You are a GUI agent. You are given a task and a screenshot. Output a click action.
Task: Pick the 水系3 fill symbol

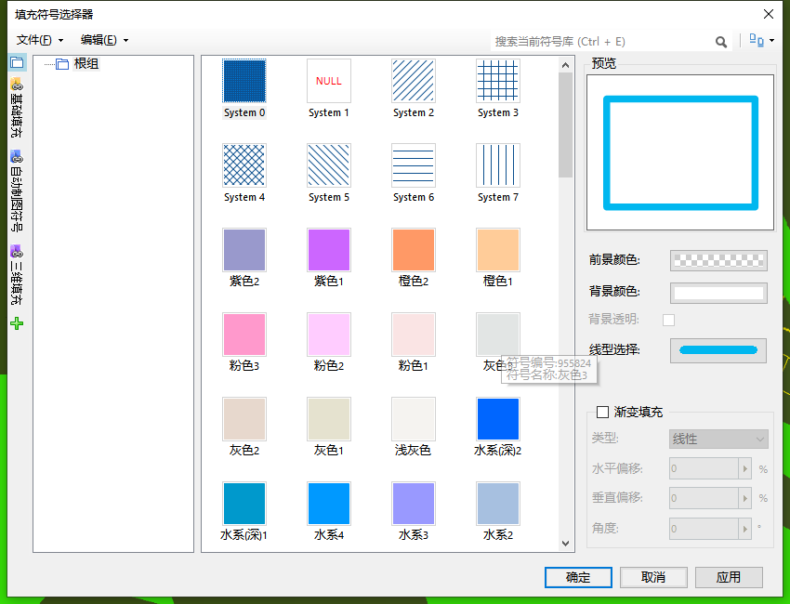(414, 505)
